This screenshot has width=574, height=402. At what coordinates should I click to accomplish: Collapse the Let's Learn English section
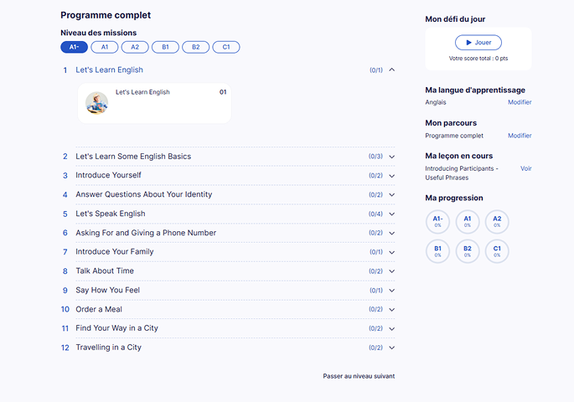coord(391,70)
